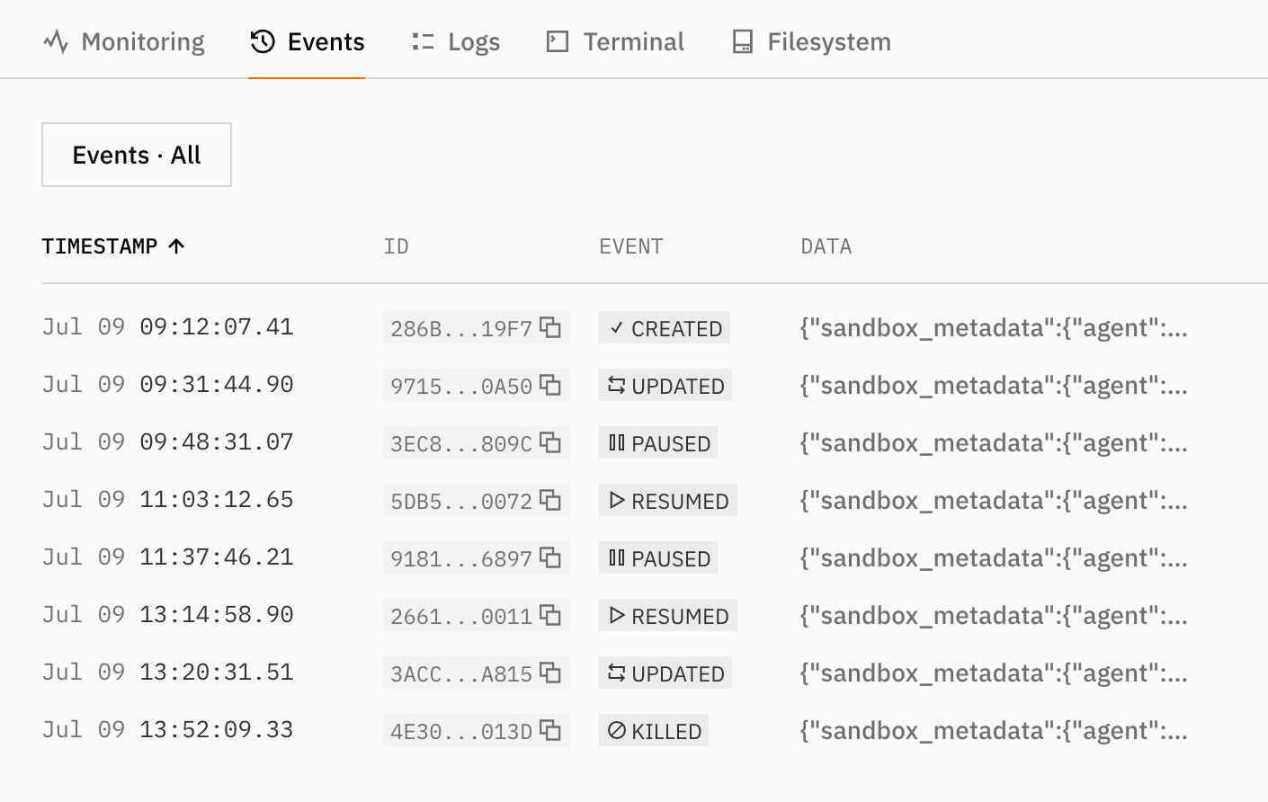This screenshot has height=802, width=1268.
Task: Open the Events · All filter
Action: click(x=137, y=155)
